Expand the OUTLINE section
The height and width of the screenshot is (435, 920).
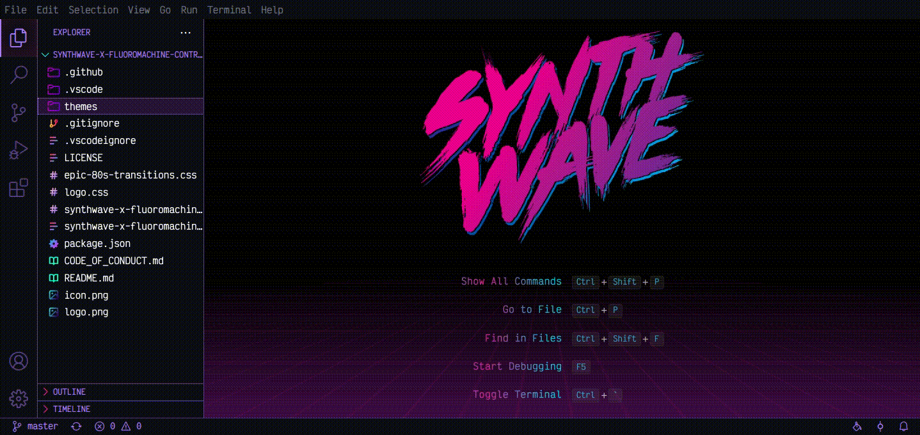[x=121, y=391]
